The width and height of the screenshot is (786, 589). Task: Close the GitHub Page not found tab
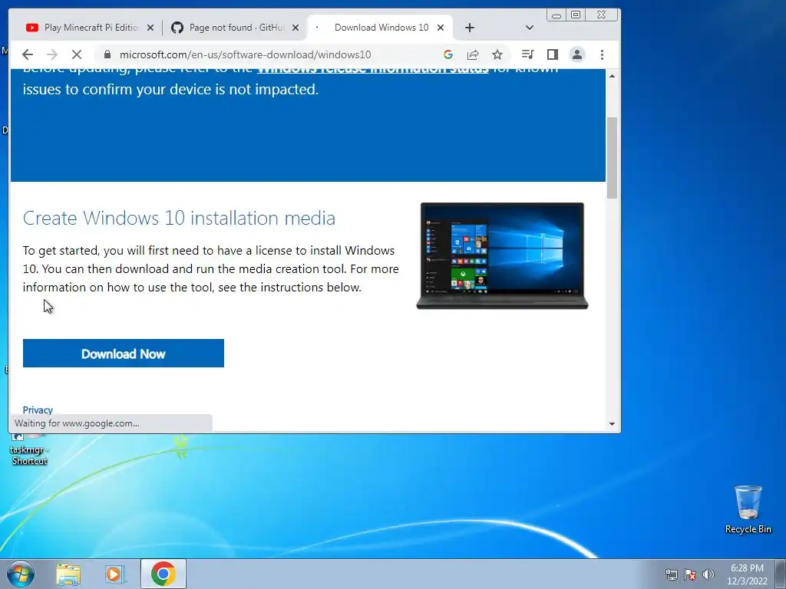[296, 28]
